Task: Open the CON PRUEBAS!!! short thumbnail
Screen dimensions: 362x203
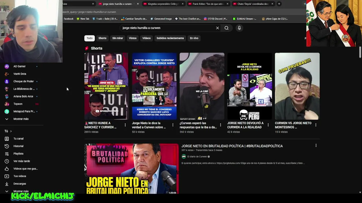Action: click(x=297, y=86)
